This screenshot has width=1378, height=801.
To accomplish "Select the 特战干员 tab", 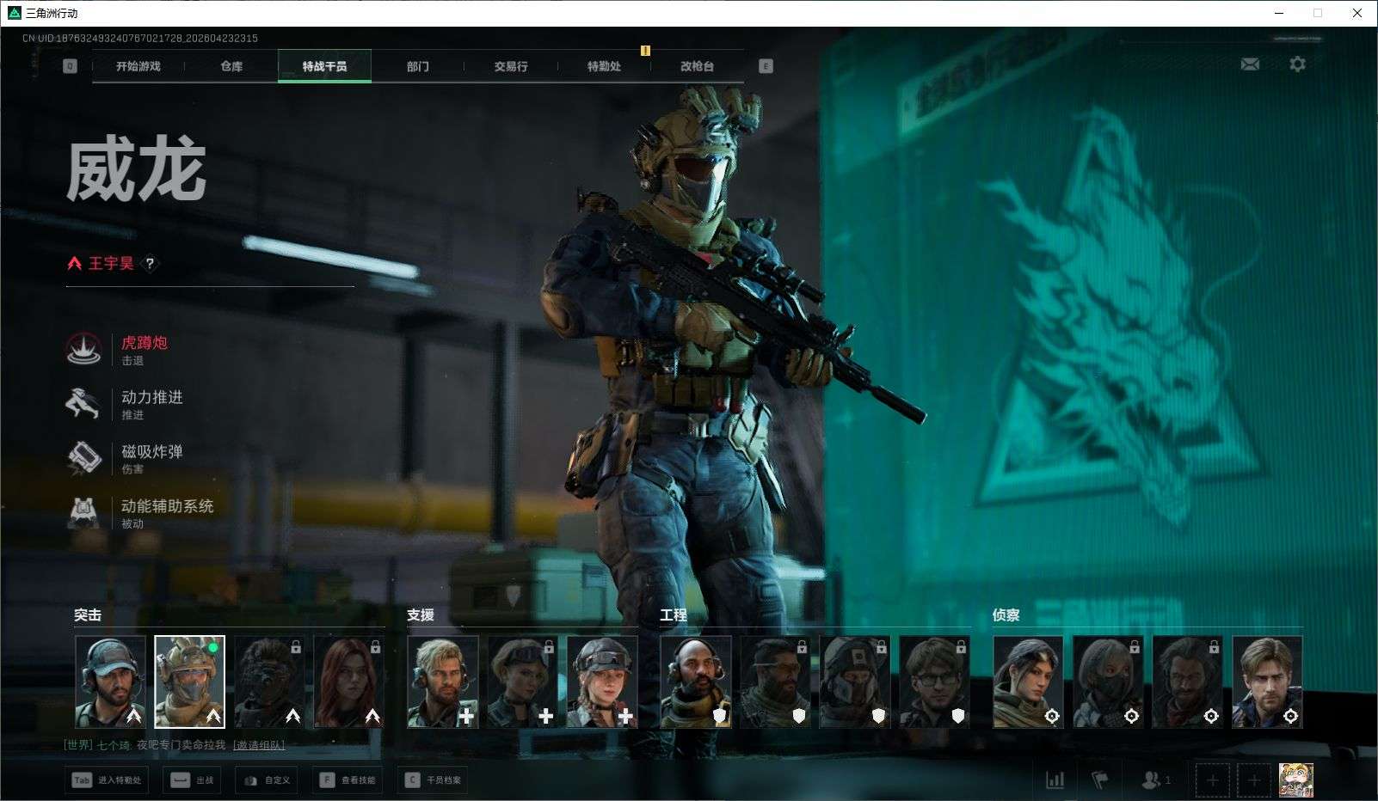I will (324, 66).
